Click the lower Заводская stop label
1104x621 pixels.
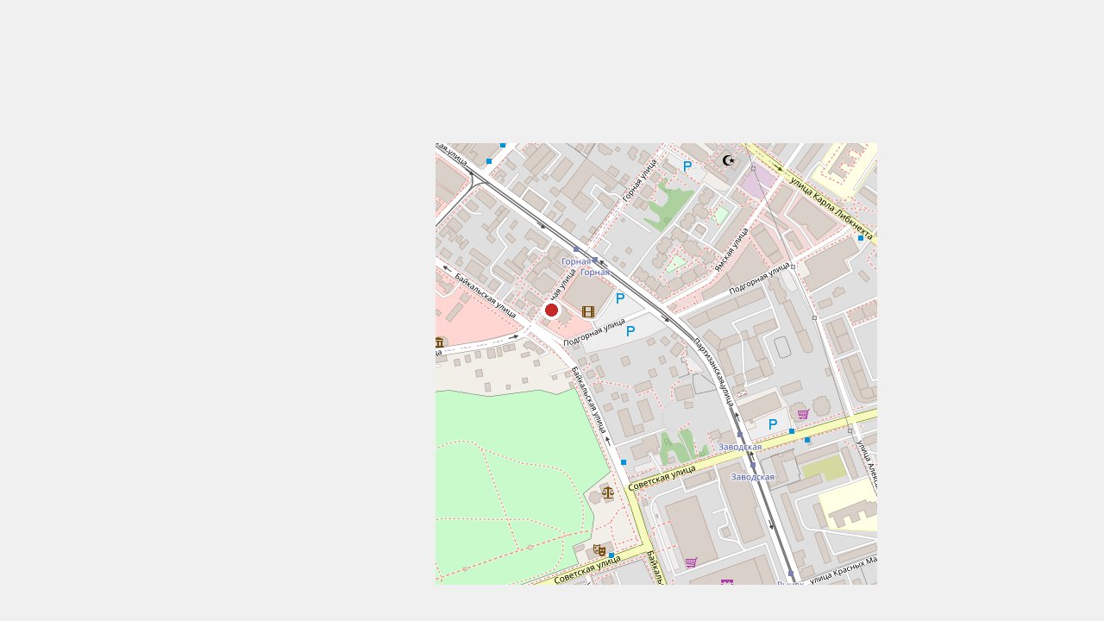[753, 477]
